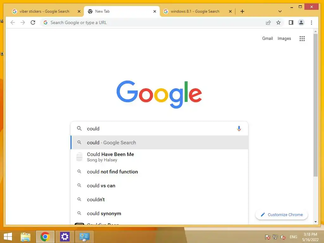Reload the current page

click(x=33, y=22)
